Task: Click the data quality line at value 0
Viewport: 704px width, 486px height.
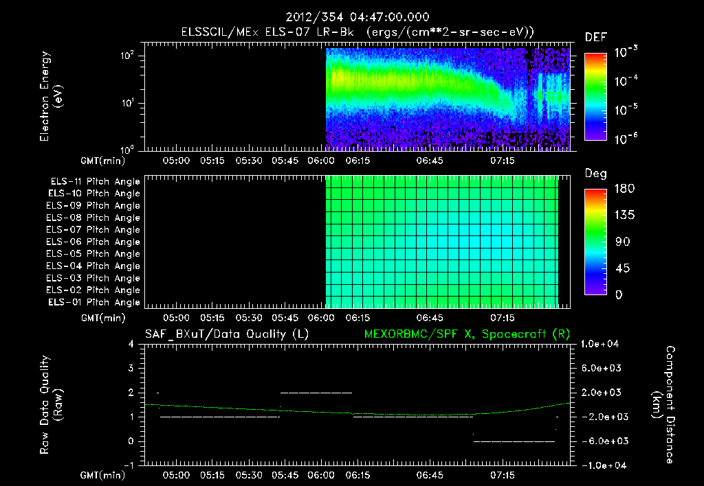Action: 514,441
